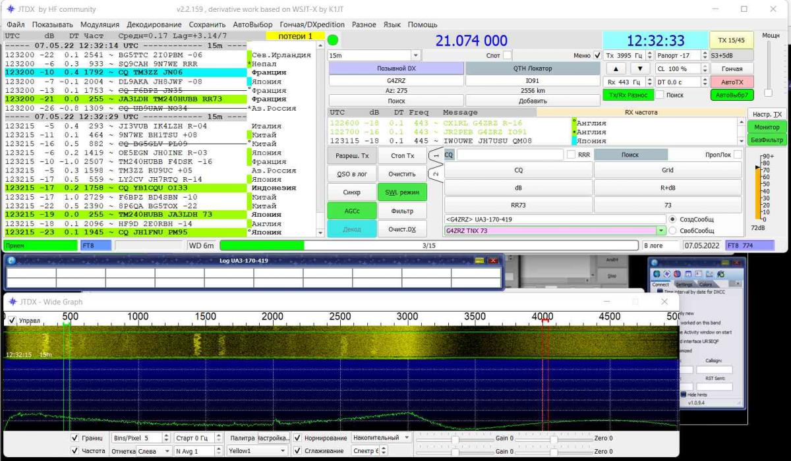This screenshot has width=791, height=461.
Task: Expand the Yellow1 palette dropdown
Action: pos(283,451)
